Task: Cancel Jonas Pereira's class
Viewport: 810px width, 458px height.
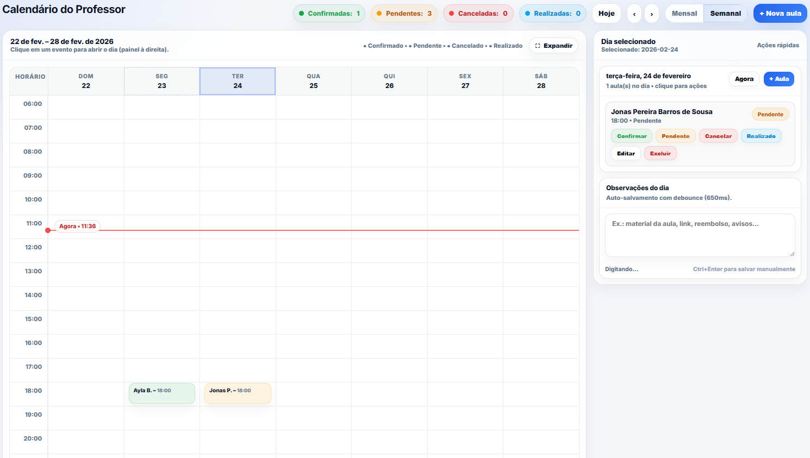Action: point(718,136)
